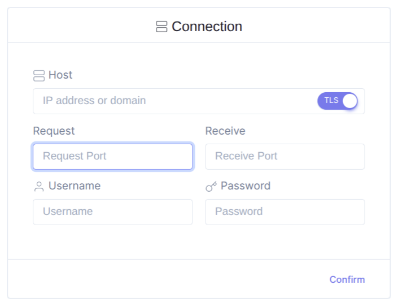Image resolution: width=398 pixels, height=306 pixels.
Task: Click the TLS text inside the switch
Action: pyautogui.click(x=331, y=101)
